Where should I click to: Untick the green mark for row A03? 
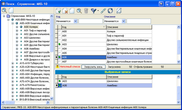60,44
